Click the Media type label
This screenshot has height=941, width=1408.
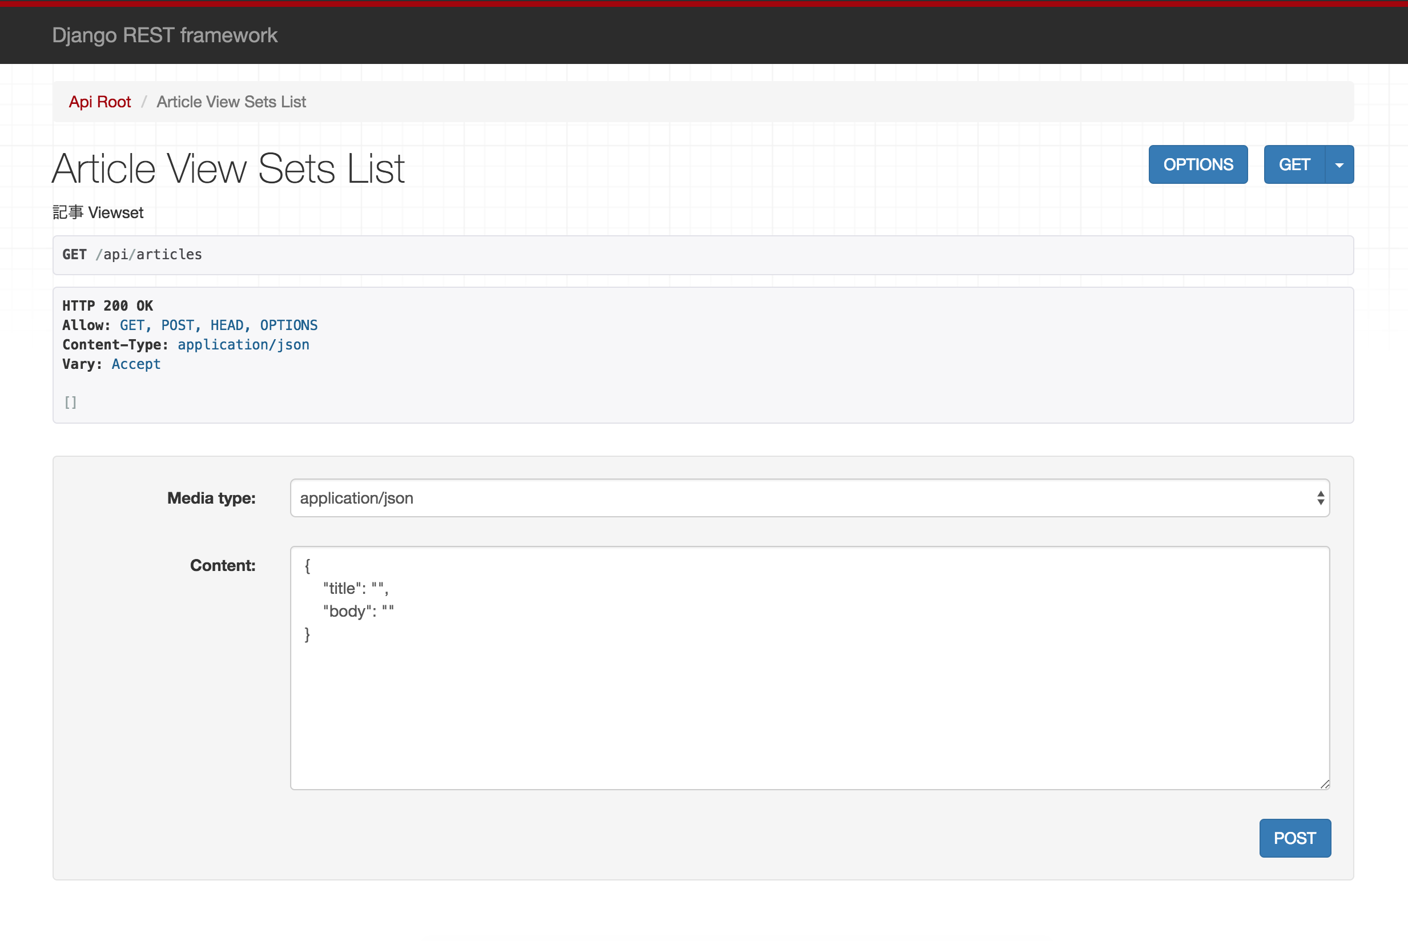[x=211, y=498]
